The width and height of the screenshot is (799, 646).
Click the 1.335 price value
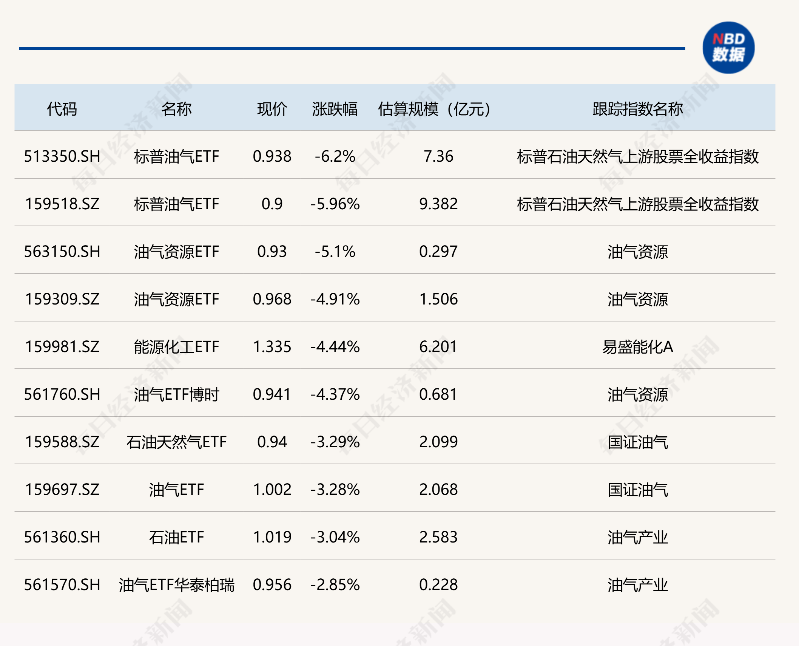(272, 347)
